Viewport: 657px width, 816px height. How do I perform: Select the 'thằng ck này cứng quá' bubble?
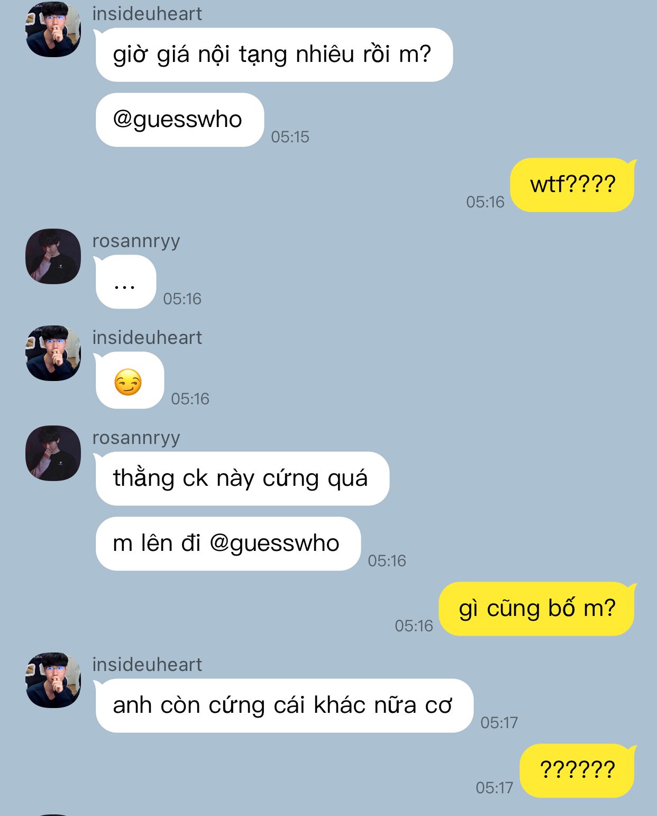(x=242, y=478)
